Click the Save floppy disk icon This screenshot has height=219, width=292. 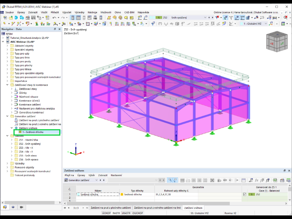point(33,18)
